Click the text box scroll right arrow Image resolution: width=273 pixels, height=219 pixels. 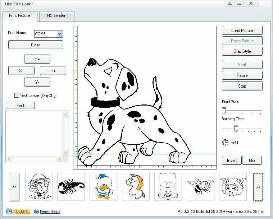tap(59, 159)
